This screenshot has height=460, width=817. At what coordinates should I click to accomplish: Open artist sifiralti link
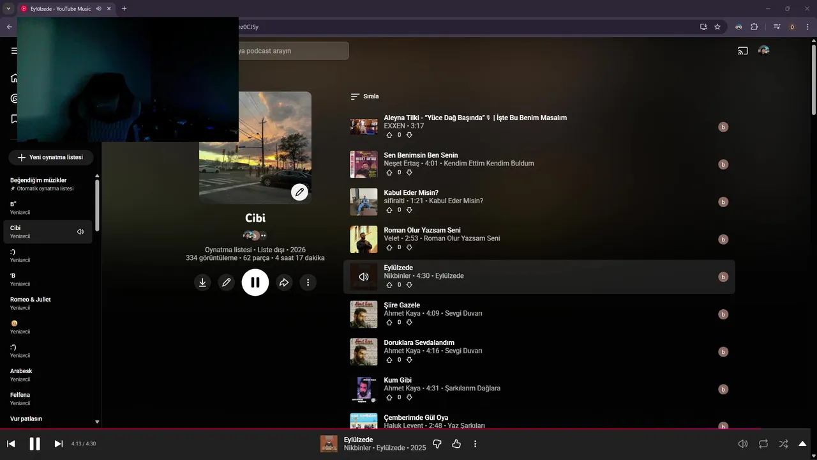point(394,201)
